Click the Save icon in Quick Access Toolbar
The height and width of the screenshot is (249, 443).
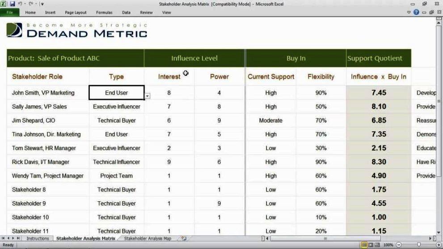pyautogui.click(x=12, y=4)
